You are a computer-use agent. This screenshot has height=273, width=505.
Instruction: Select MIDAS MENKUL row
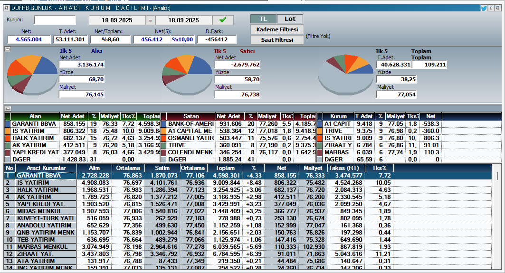[248, 211]
